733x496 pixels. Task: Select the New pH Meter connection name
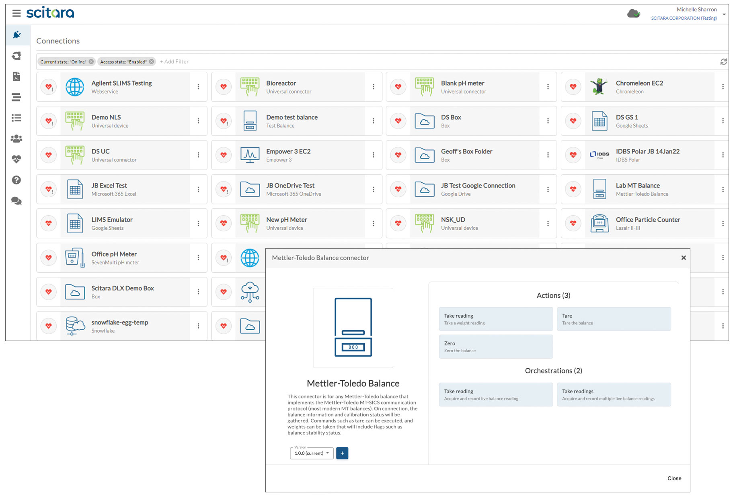[x=287, y=220]
